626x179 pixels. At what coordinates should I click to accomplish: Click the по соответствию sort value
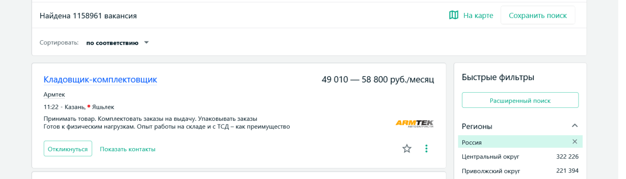click(112, 43)
